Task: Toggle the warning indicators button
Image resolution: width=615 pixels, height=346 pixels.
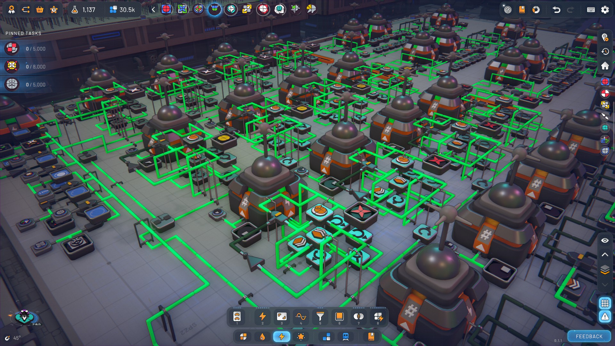Action: coord(605,317)
